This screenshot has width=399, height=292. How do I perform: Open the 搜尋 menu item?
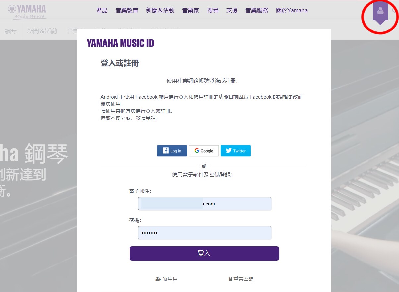click(x=213, y=10)
